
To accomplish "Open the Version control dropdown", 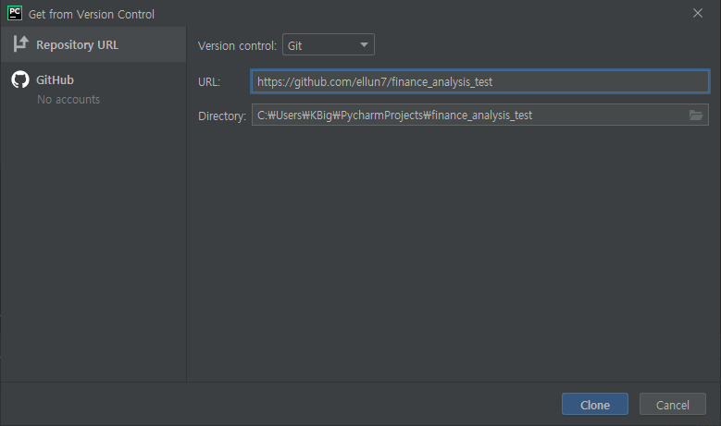I will pyautogui.click(x=329, y=44).
